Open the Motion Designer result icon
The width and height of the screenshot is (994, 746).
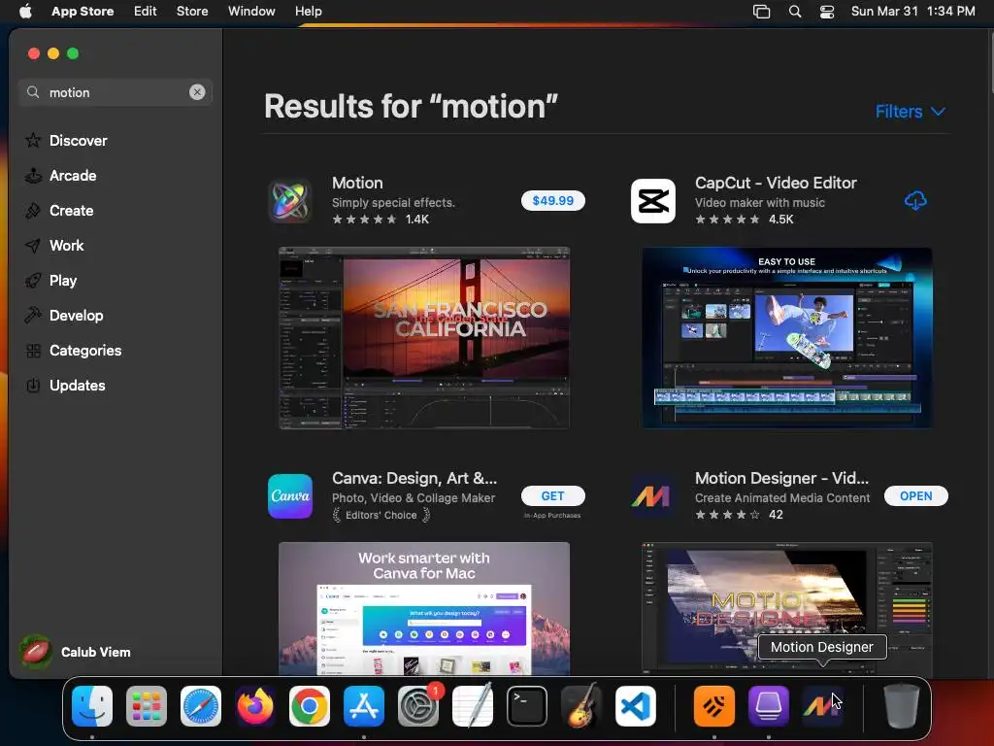coord(653,496)
